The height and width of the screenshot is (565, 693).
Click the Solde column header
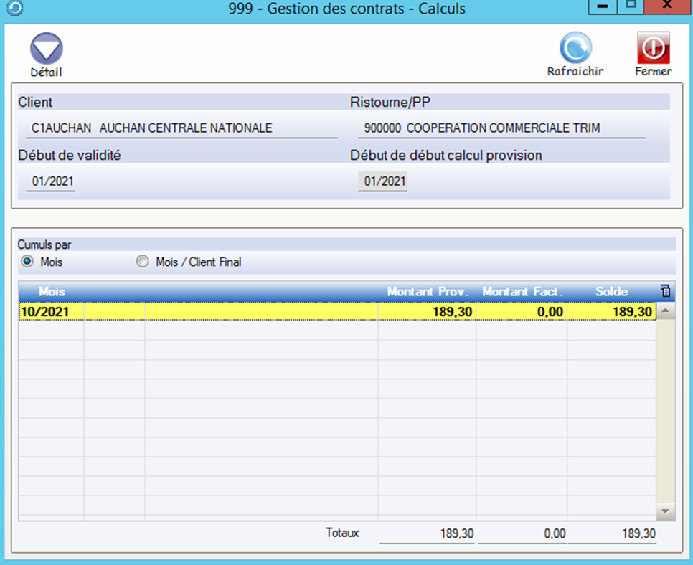[x=611, y=292]
